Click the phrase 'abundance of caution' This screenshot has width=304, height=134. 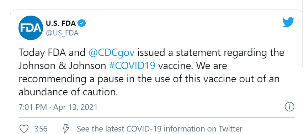(x=68, y=92)
